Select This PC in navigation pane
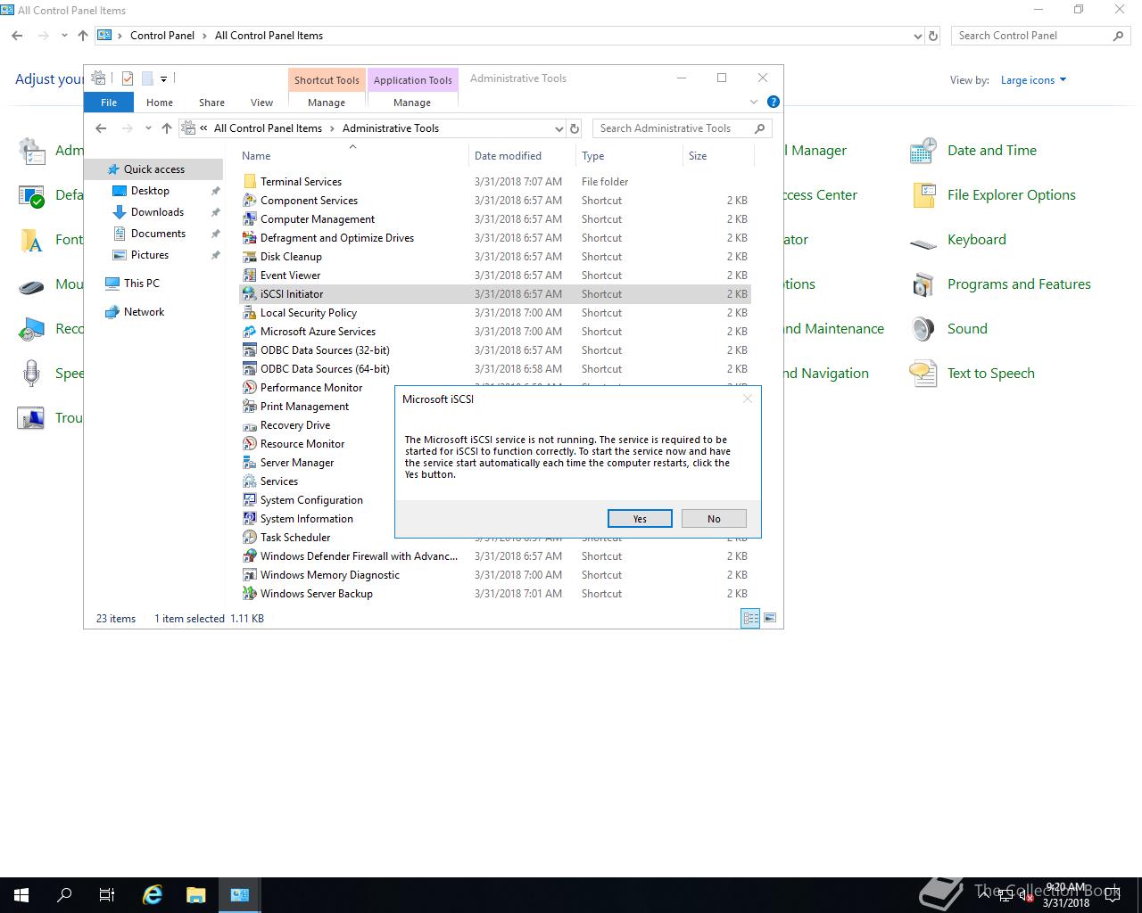The image size is (1142, 913). coord(141,284)
